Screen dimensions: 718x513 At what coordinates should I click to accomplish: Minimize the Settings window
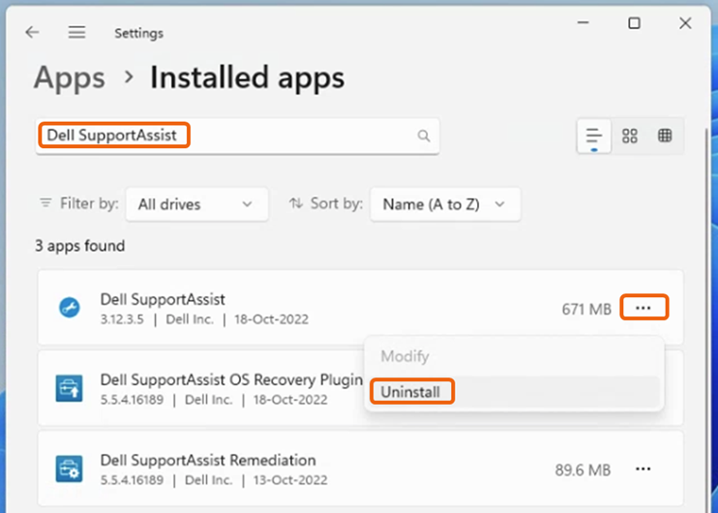pos(583,23)
